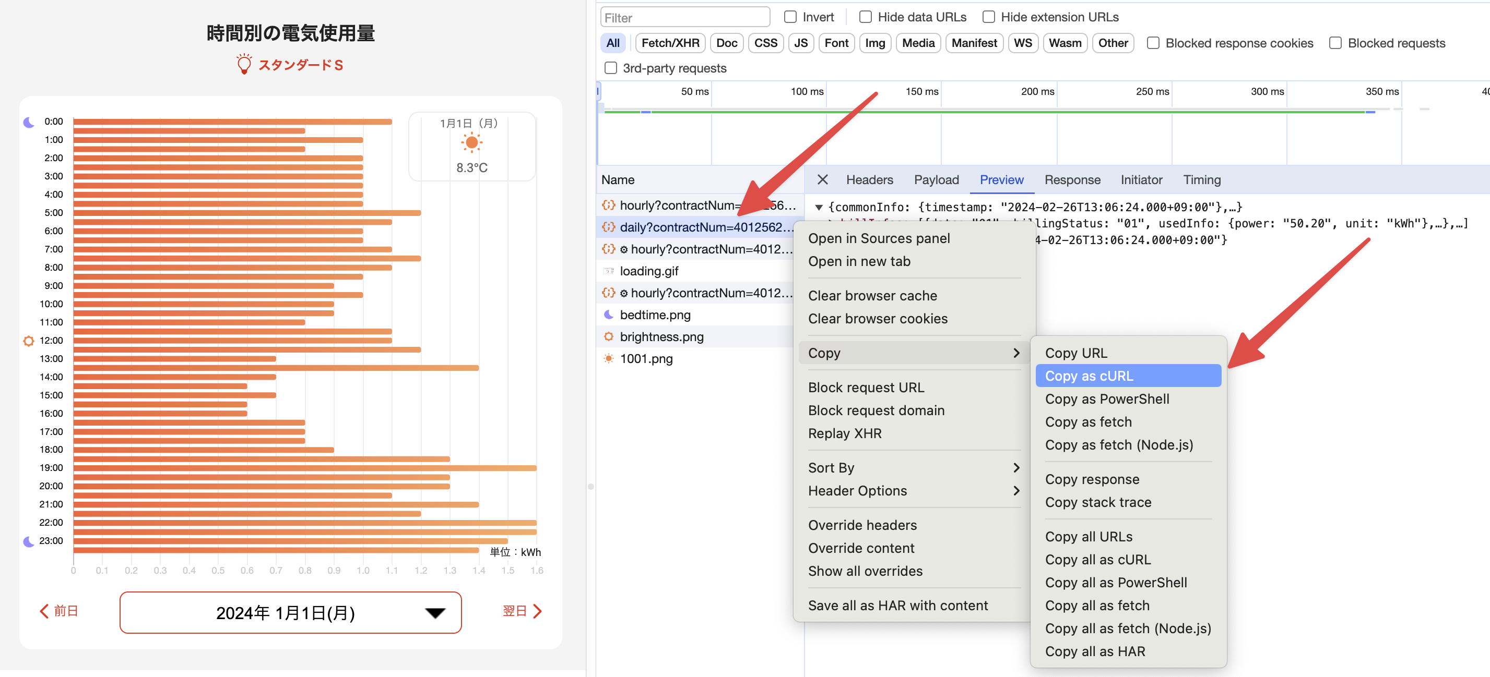This screenshot has width=1490, height=677.
Task: Click the network Filter text field
Action: pos(685,17)
